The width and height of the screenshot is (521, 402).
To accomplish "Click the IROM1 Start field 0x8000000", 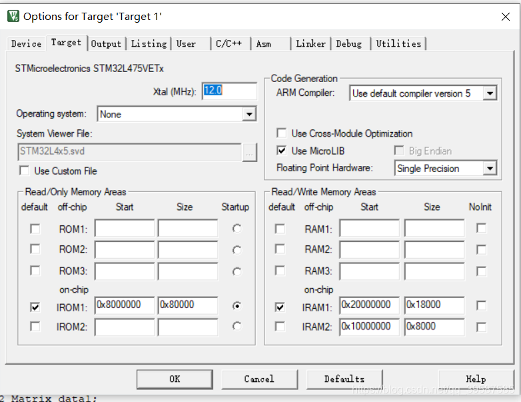I will 125,305.
